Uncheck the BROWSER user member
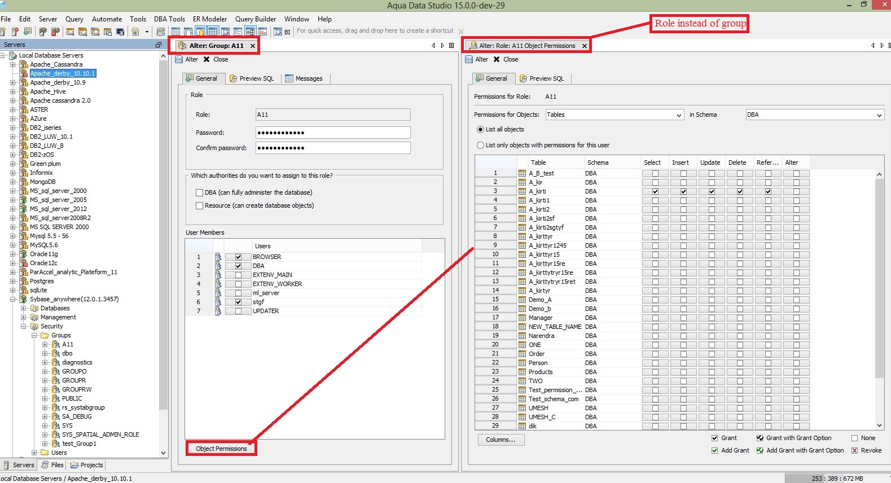891x483 pixels. (x=238, y=257)
